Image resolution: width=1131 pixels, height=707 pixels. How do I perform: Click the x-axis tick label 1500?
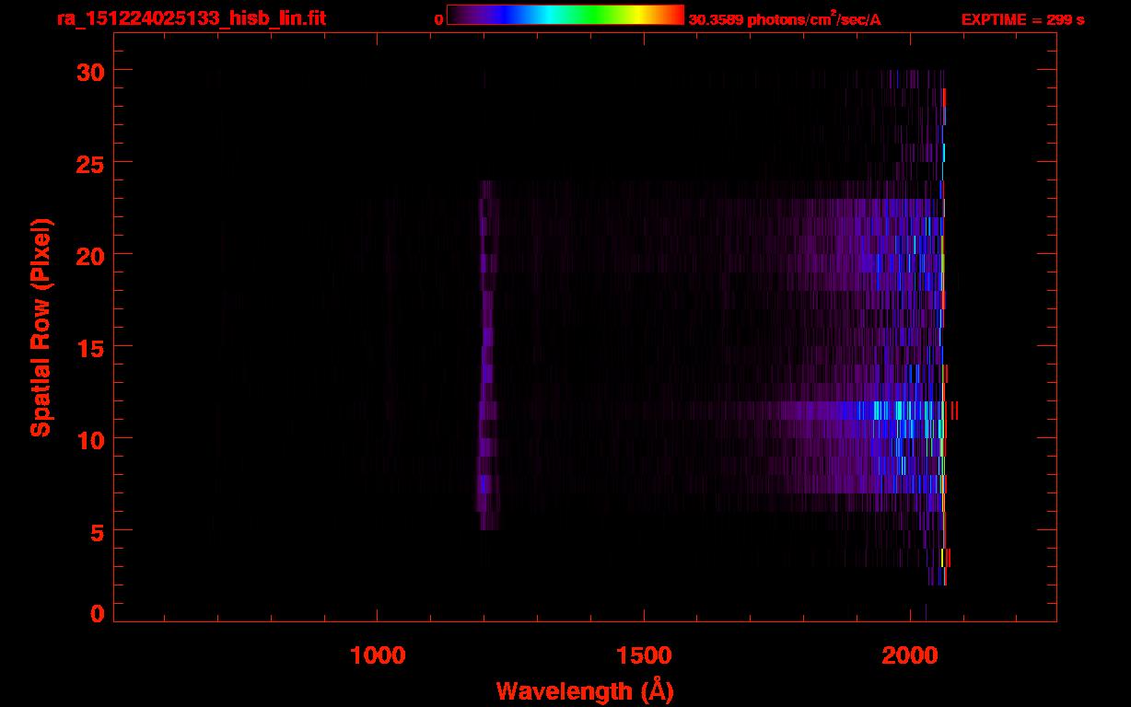pos(644,655)
